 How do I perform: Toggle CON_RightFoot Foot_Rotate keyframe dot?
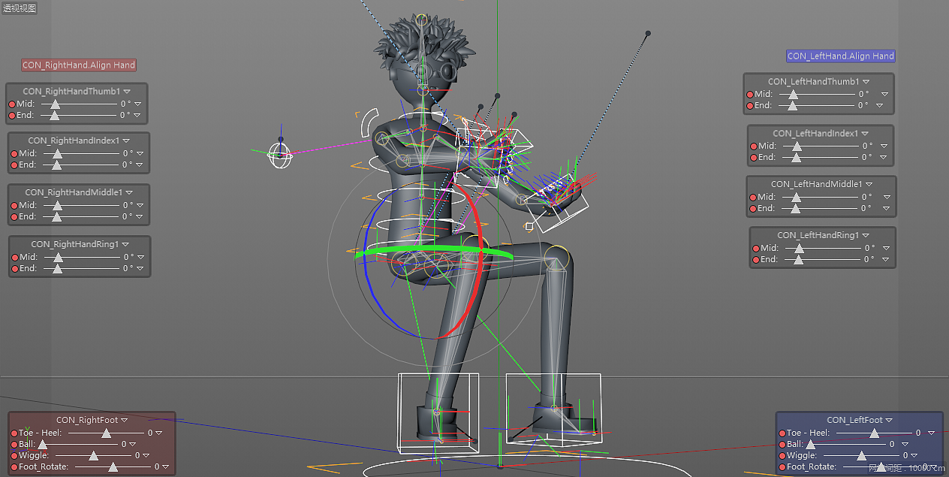14,466
